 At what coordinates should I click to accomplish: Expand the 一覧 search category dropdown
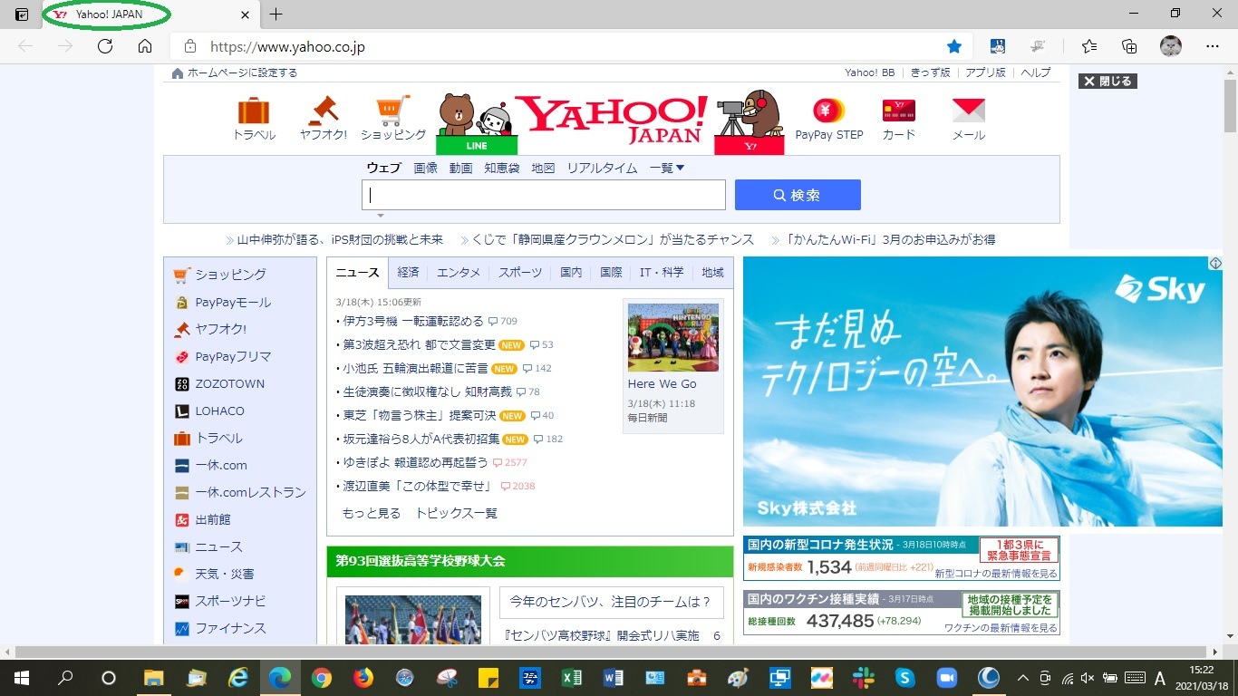click(x=667, y=168)
